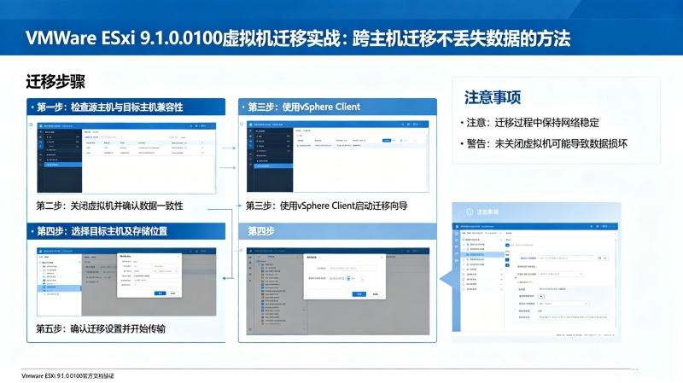This screenshot has width=683, height=383.
Task: Click the blue confirm button in the 第四步 right dialog
Action: coord(359,294)
